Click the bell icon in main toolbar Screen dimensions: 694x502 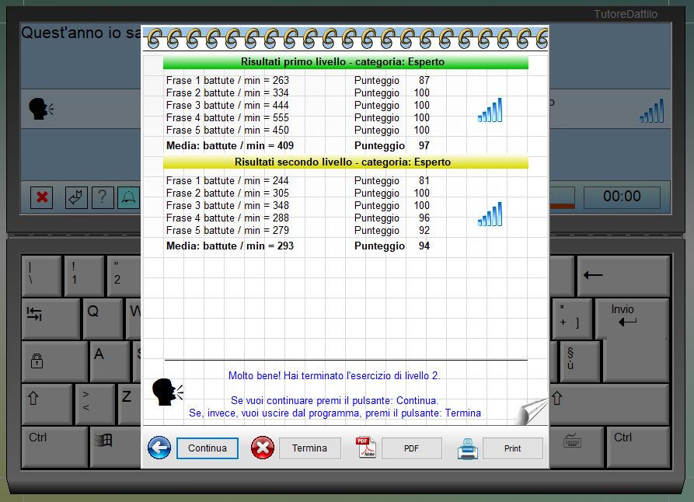point(127,197)
